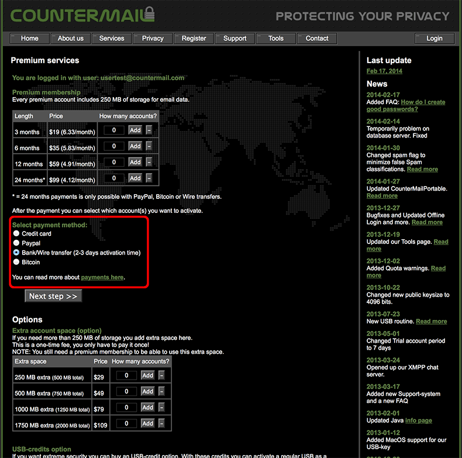Select the Credit card payment option
The image size is (462, 458).
point(16,233)
